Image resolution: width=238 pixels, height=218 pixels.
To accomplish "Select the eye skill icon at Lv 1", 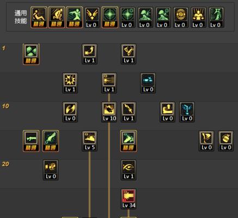I will (129, 169).
